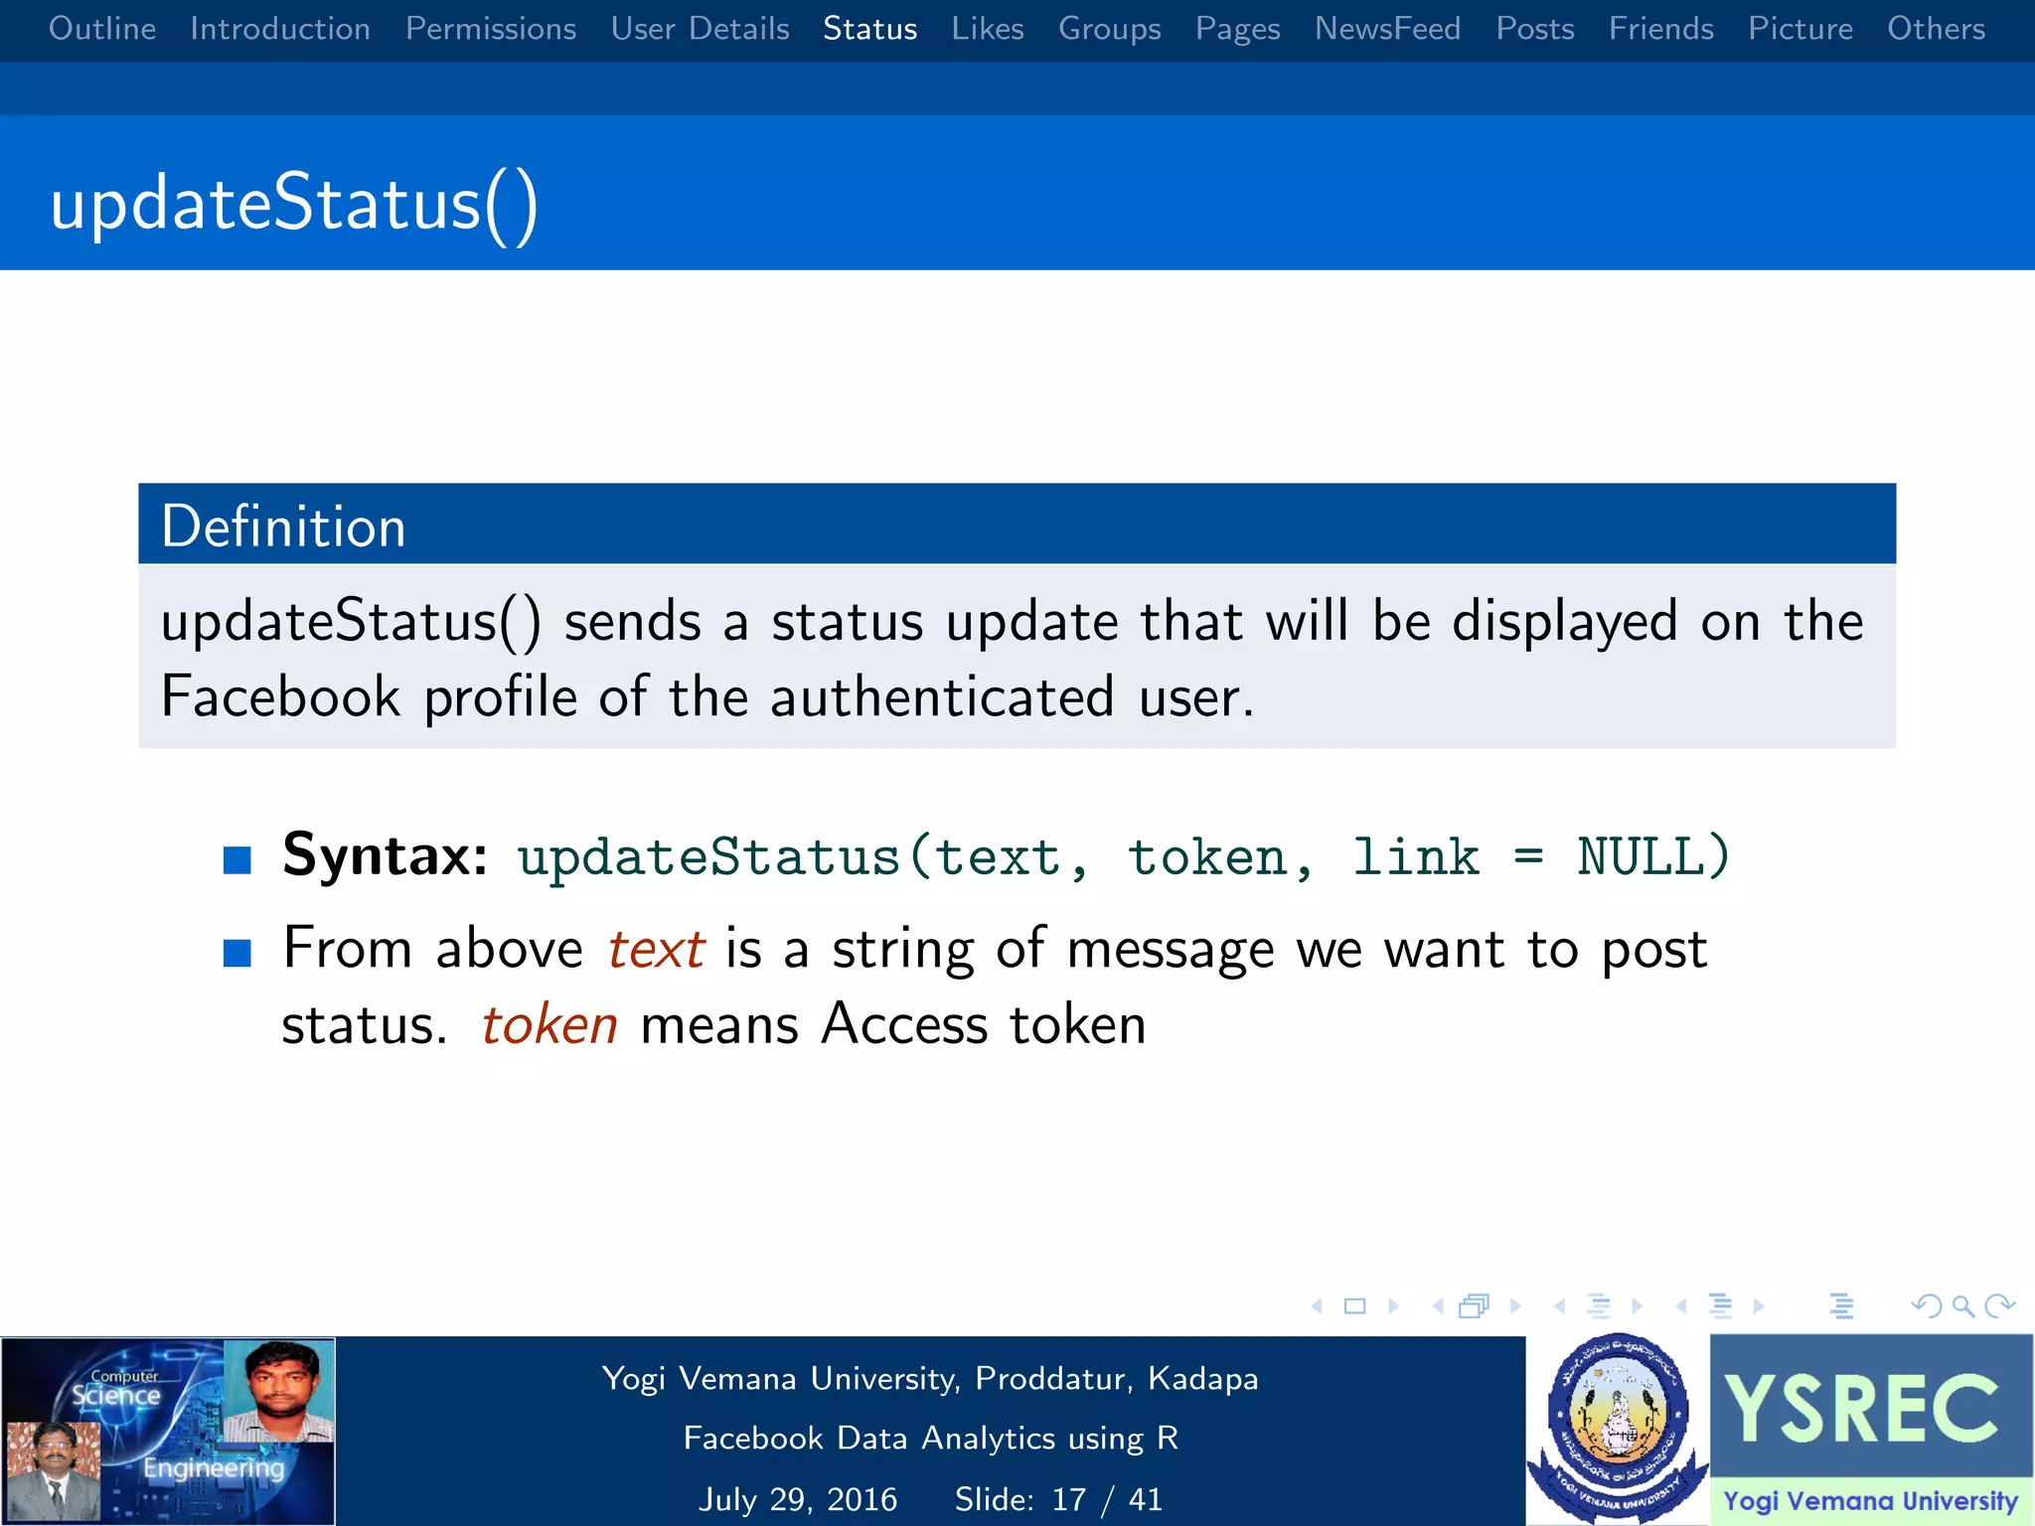Click the section navigation icon
This screenshot has height=1526, width=2035.
tap(1720, 1306)
